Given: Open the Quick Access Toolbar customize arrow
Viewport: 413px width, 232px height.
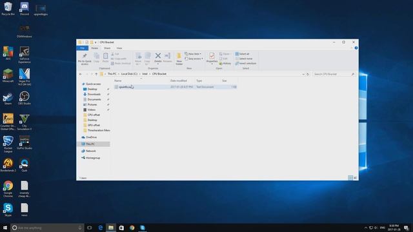Looking at the screenshot, I should click(96, 43).
